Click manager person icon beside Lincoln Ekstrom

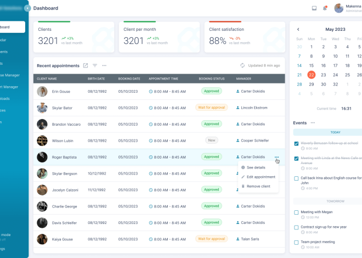238,108
